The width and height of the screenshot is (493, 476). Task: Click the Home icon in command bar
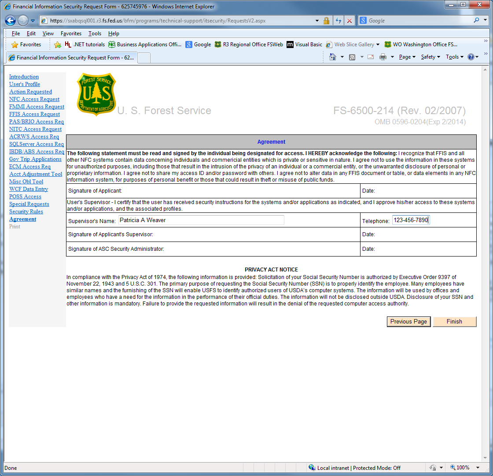pyautogui.click(x=333, y=57)
